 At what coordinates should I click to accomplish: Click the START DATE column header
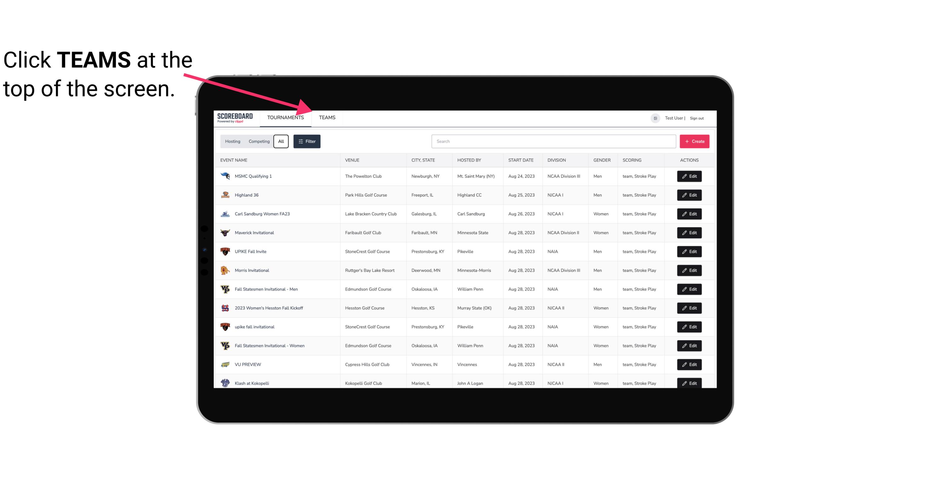click(x=522, y=160)
